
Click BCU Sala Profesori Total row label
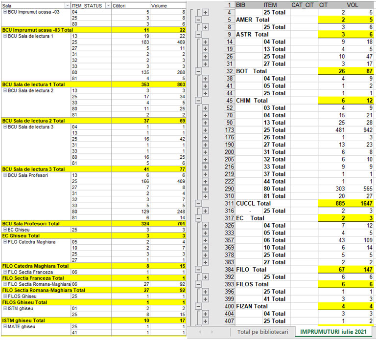click(31, 224)
